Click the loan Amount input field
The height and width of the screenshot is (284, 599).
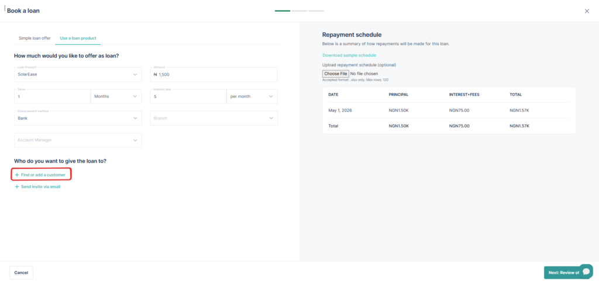click(x=214, y=75)
